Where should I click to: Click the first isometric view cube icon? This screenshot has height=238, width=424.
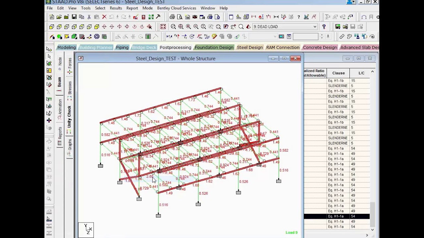(x=52, y=26)
